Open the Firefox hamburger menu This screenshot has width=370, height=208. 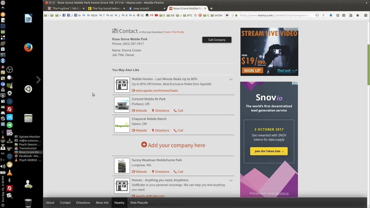tap(366, 15)
